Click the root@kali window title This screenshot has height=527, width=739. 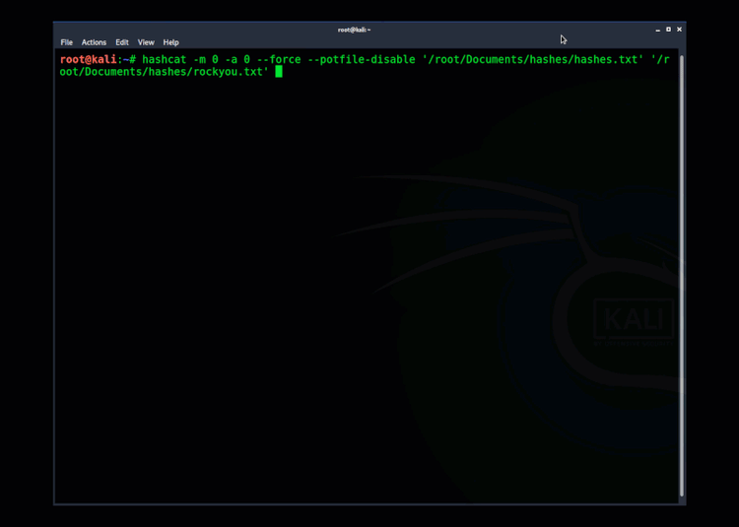click(354, 30)
